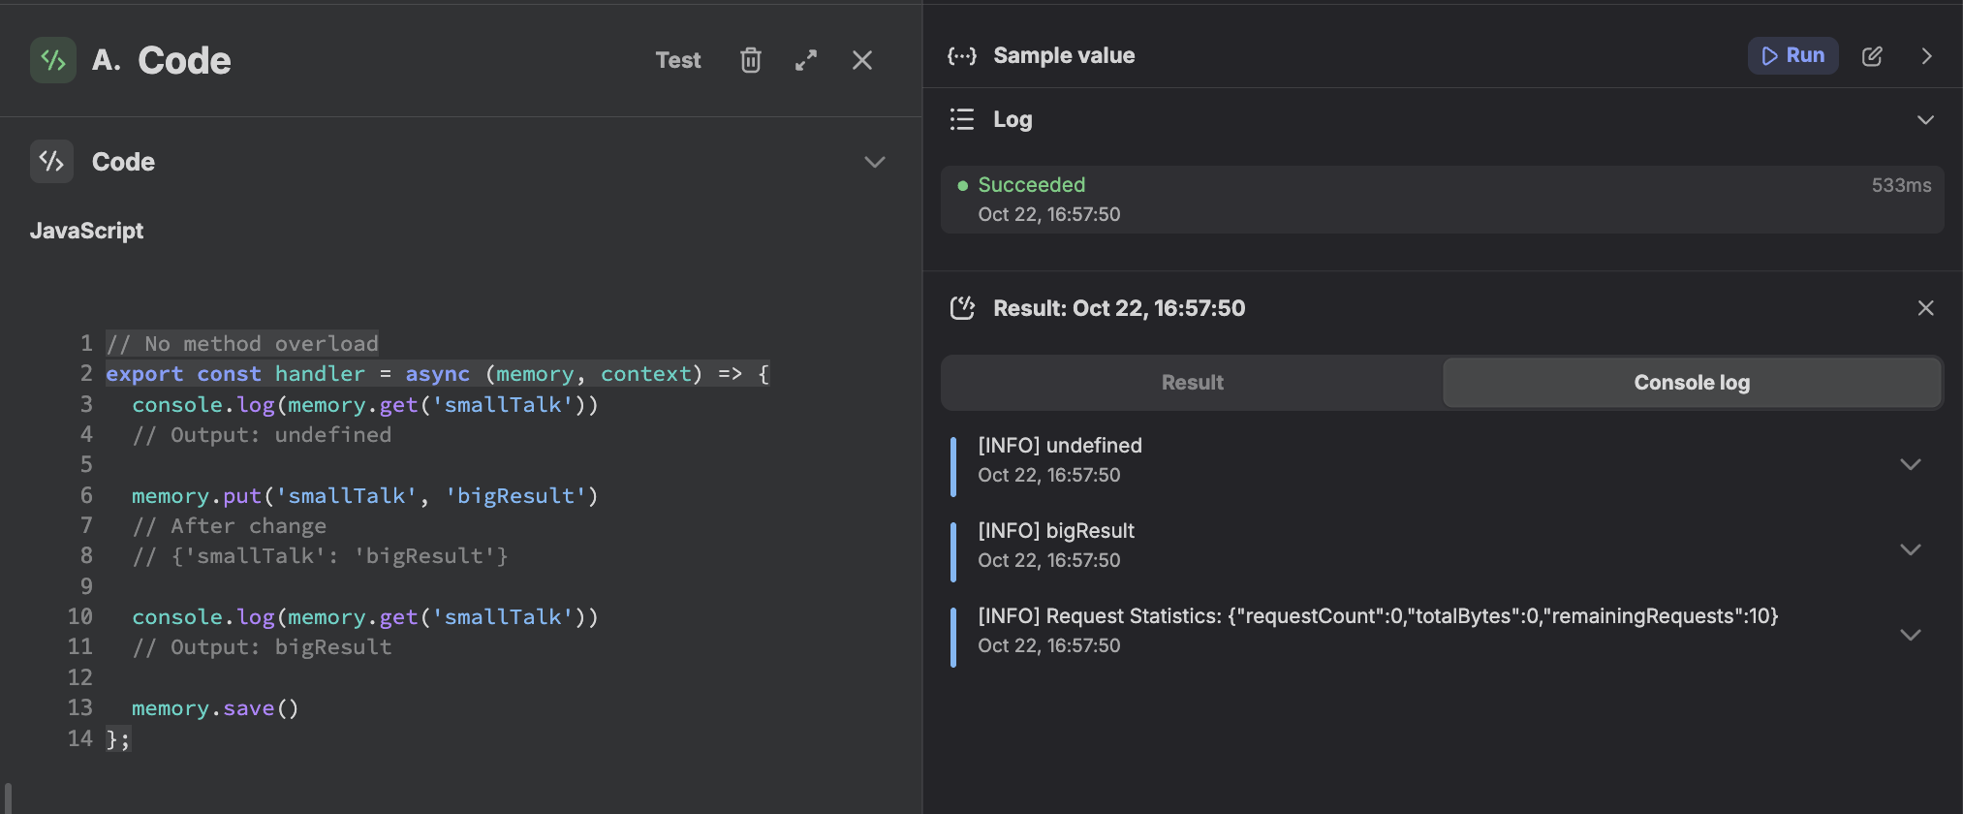Open the Succeeded log entry from Oct 22

tap(1441, 200)
